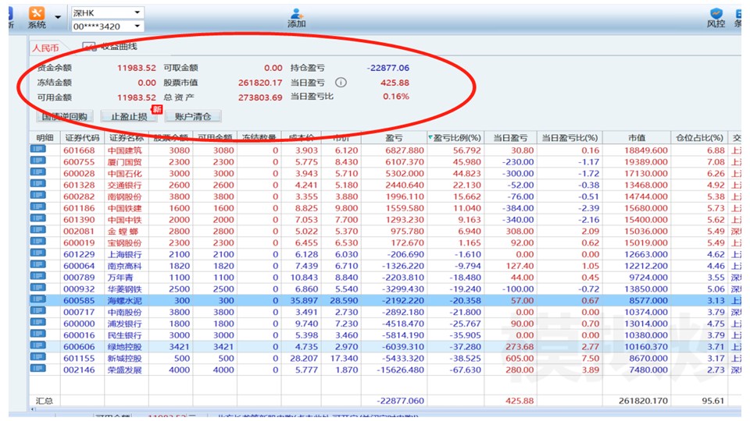The width and height of the screenshot is (750, 421).
Task: Open detail icon for 中南股份 row
Action: pyautogui.click(x=37, y=311)
